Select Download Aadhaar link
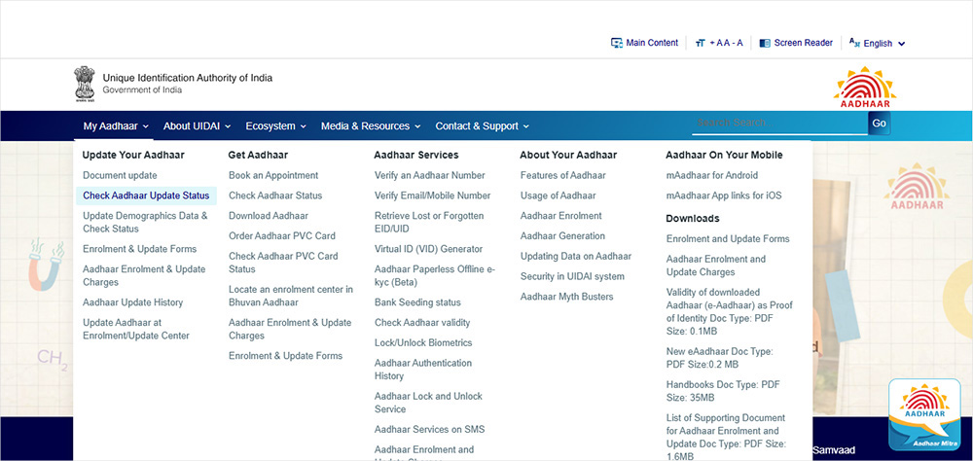This screenshot has height=461, width=973. click(x=268, y=216)
